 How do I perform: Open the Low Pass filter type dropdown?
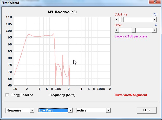click(55, 110)
